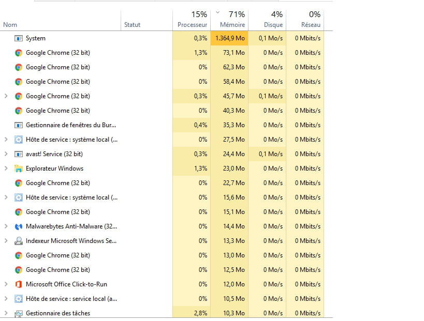Viewport: 424px width, 321px height.
Task: Select the System memory cell 1.364,9 Mo
Action: pyautogui.click(x=229, y=38)
